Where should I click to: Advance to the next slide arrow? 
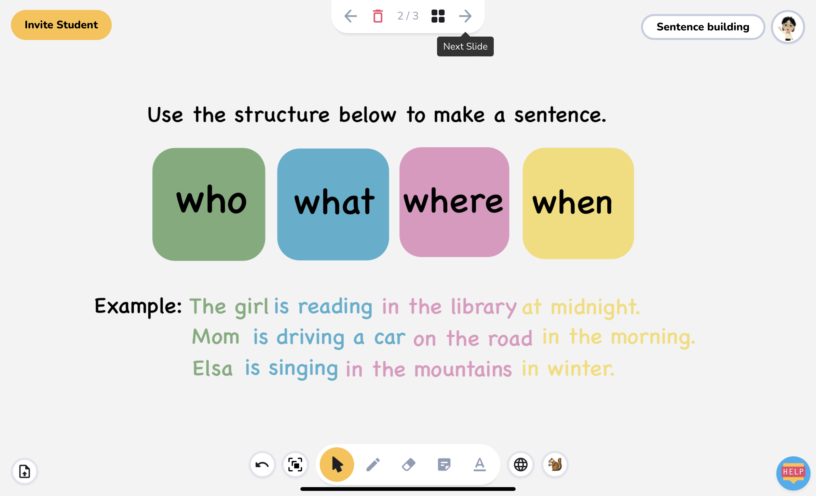point(465,16)
